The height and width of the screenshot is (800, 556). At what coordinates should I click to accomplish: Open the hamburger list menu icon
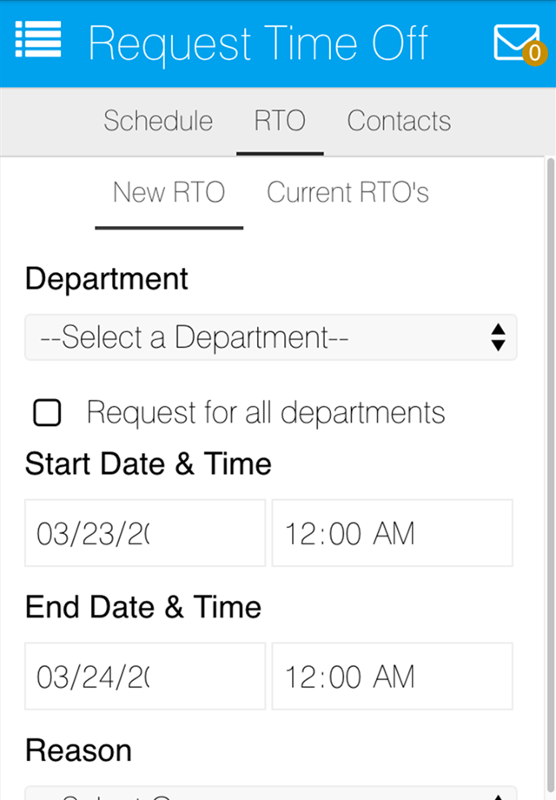coord(38,39)
